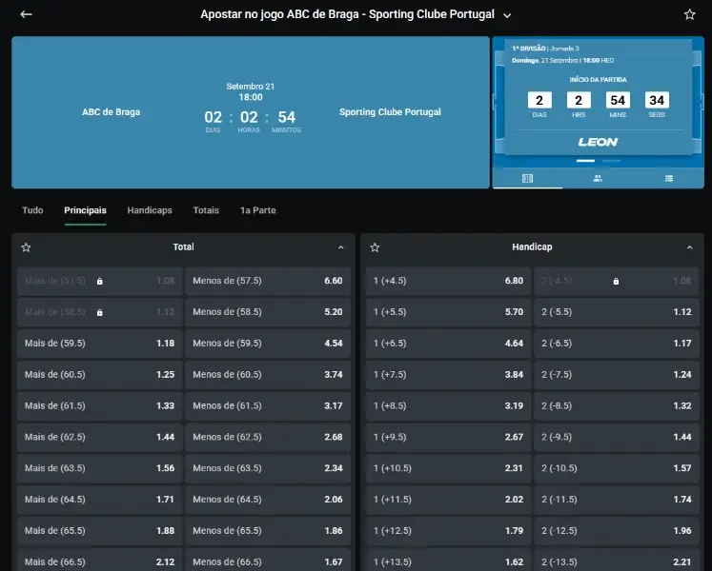Click the lock icon on 2 (-4.5)

pos(616,282)
